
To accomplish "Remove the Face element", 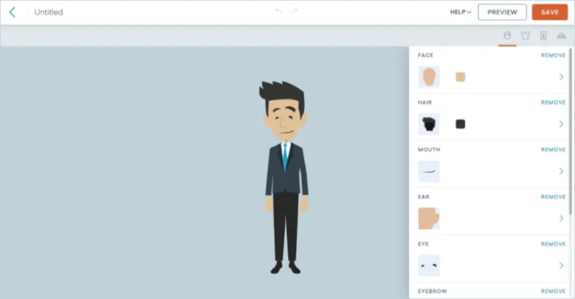I will click(553, 55).
